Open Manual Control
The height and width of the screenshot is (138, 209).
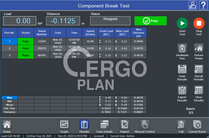pyautogui.click(x=145, y=124)
